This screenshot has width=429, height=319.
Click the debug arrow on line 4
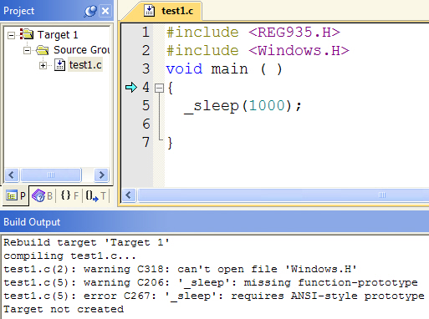coord(131,88)
